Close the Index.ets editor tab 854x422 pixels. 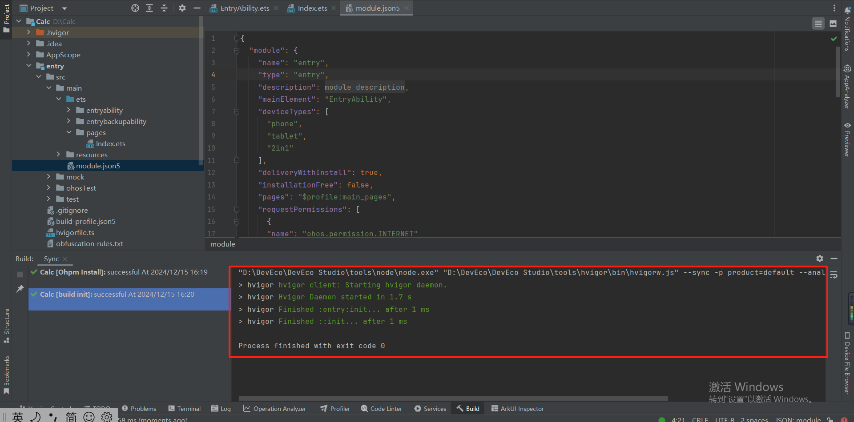tap(334, 8)
